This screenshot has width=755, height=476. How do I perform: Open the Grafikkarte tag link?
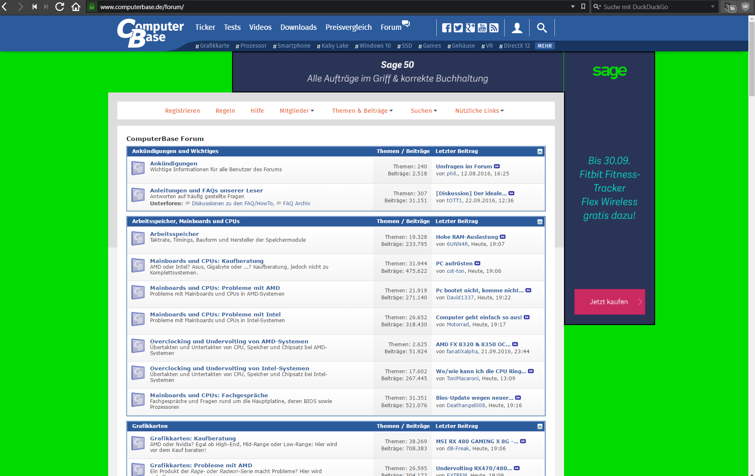[212, 46]
